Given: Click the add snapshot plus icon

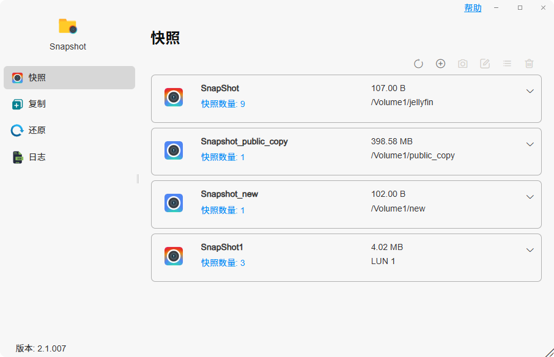Looking at the screenshot, I should (440, 64).
